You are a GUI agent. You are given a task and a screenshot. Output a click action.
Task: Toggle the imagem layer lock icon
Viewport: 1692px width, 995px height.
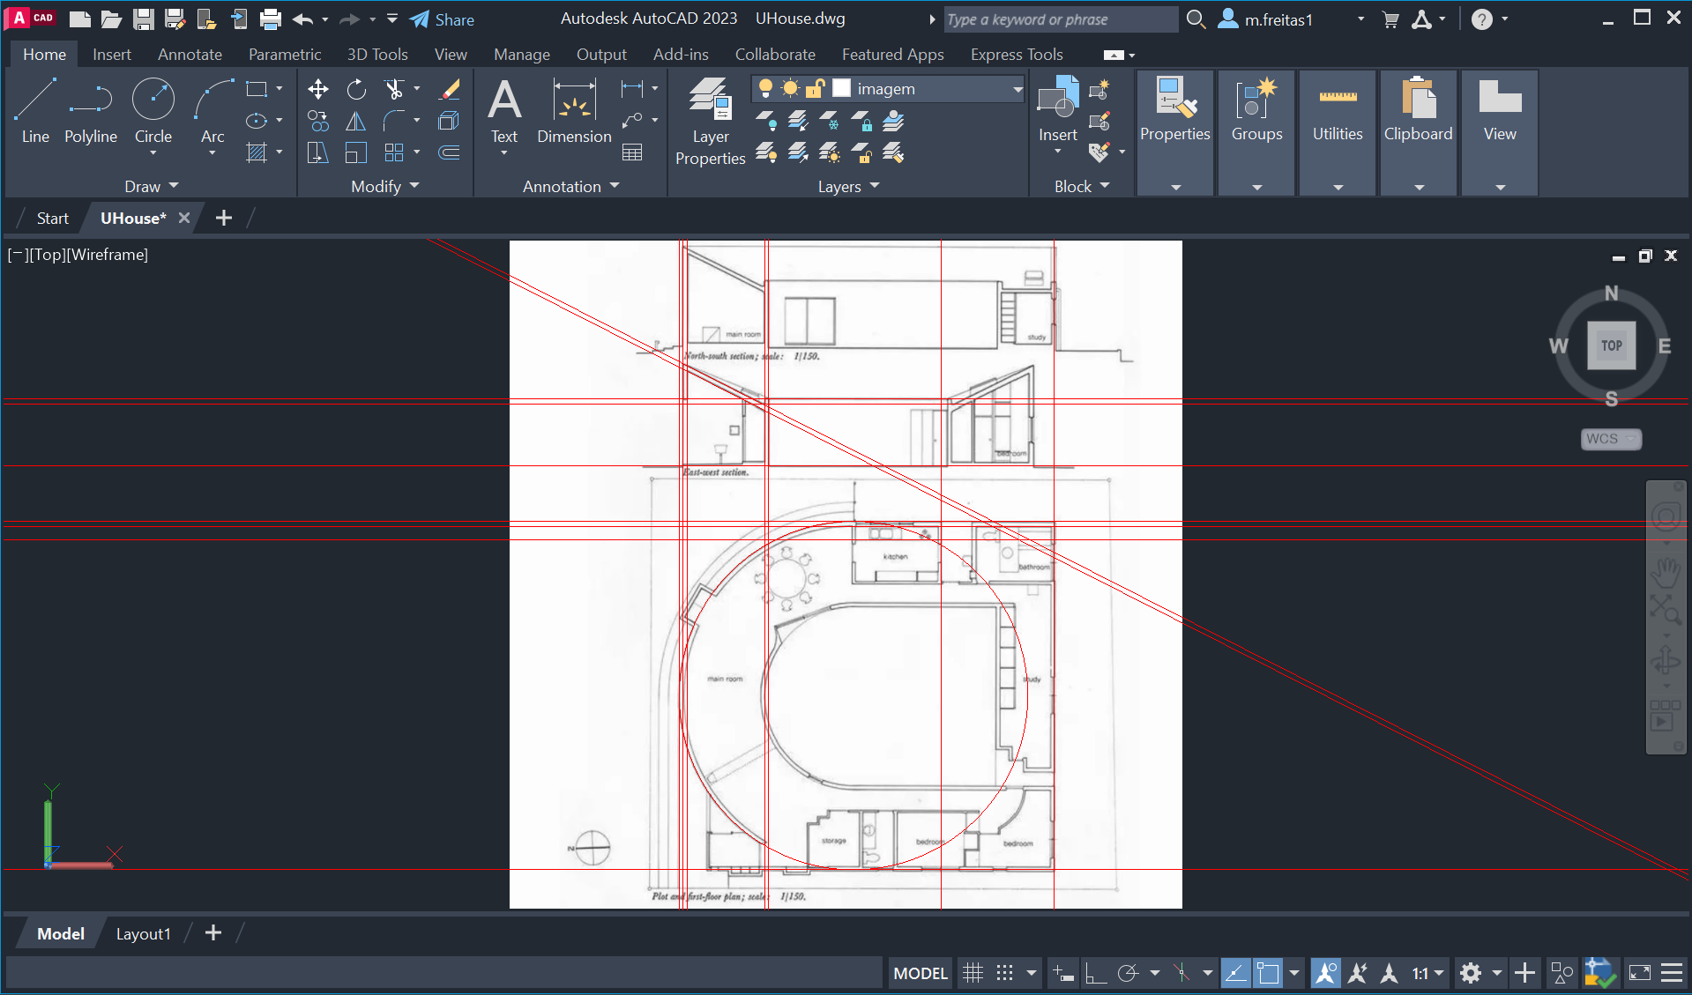point(815,88)
